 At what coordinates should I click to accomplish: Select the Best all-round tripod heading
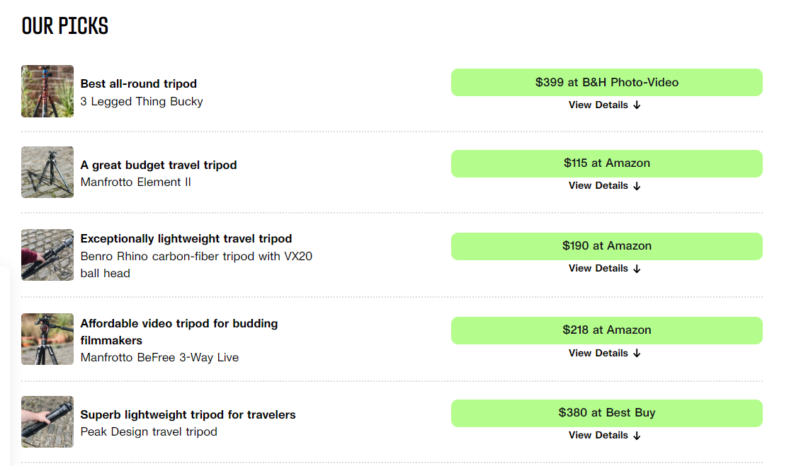[x=138, y=83]
